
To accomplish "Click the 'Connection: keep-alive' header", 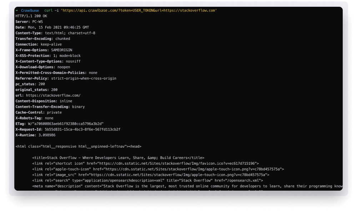I will point(39,44).
